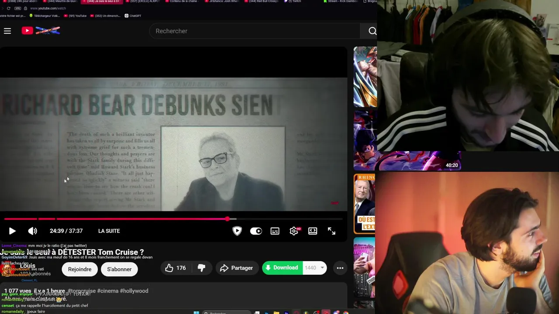The image size is (559, 314).
Task: Enter fullscreen mode
Action: coord(331,231)
